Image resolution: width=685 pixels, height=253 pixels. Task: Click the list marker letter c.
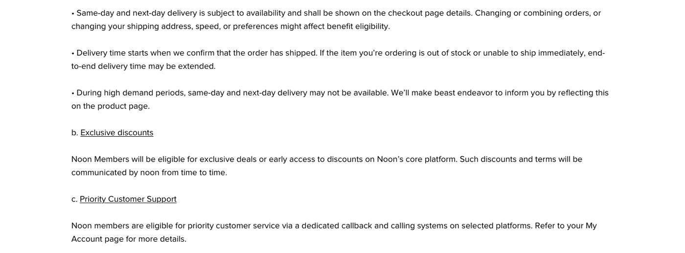74,199
